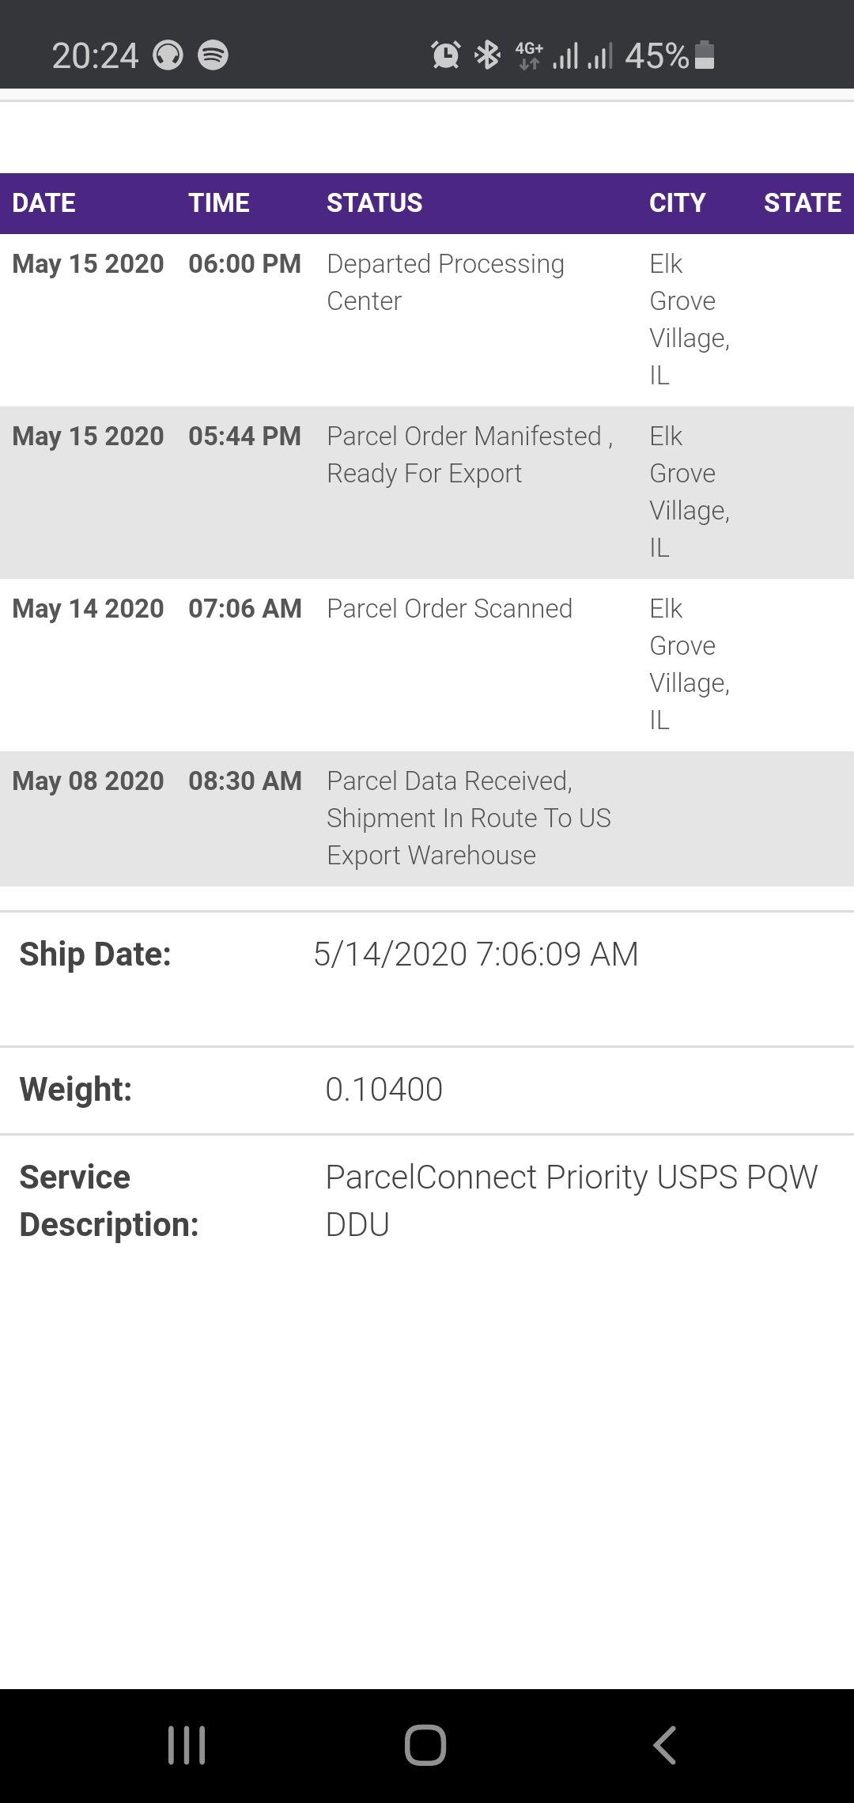Select the STATUS column header
Viewport: 854px width, 1803px height.
(375, 203)
